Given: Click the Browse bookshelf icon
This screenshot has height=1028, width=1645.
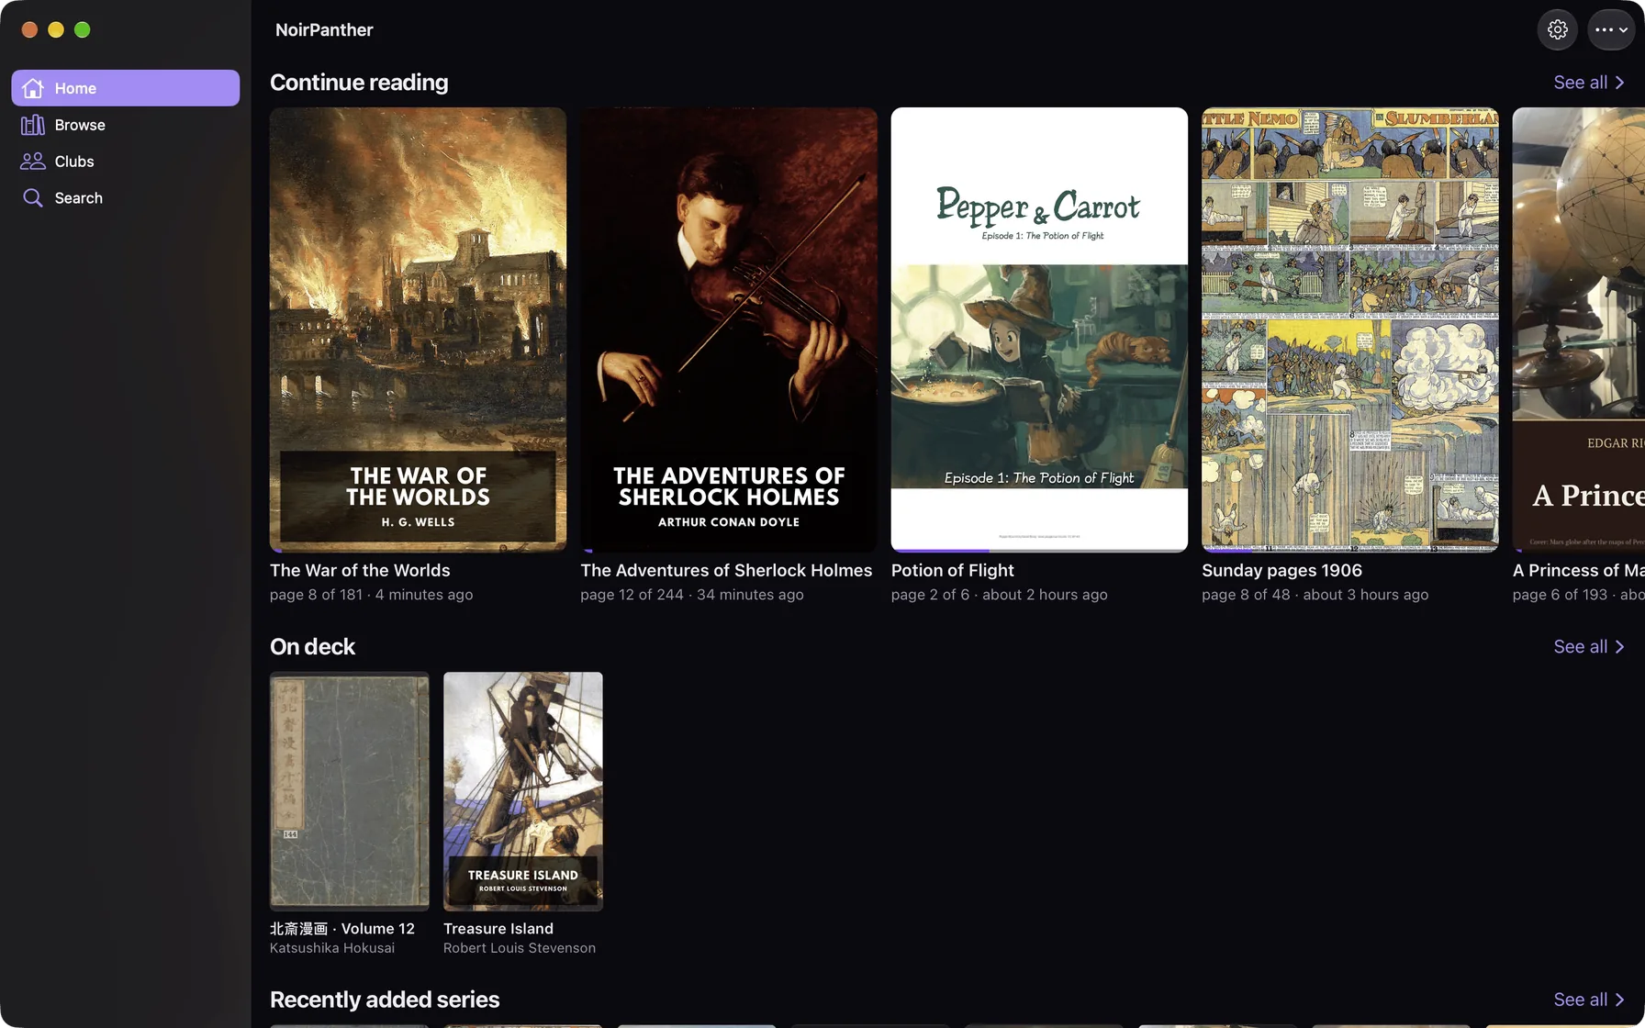Looking at the screenshot, I should pyautogui.click(x=33, y=125).
